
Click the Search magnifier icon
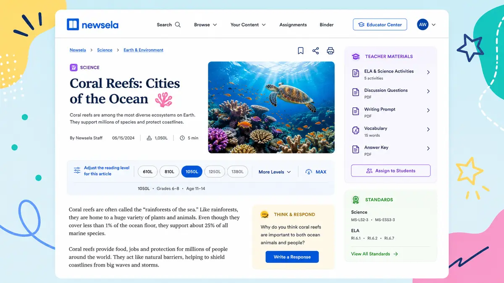pos(178,25)
